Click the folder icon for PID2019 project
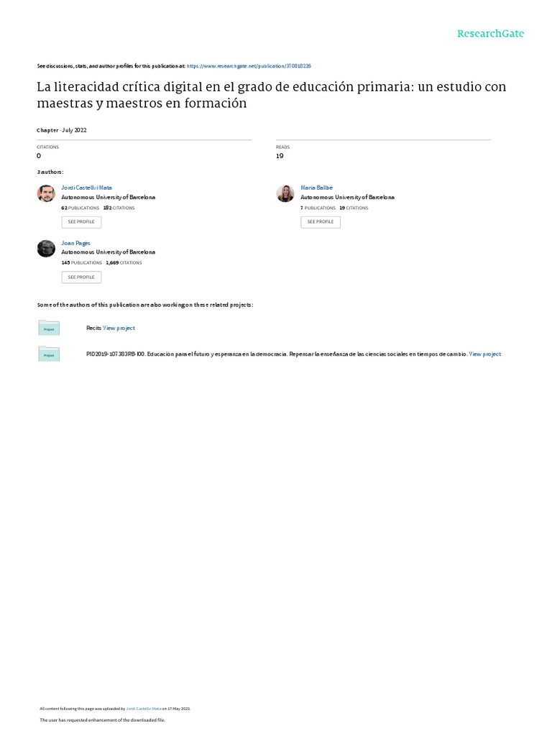The height and width of the screenshot is (736, 552). coord(49,354)
